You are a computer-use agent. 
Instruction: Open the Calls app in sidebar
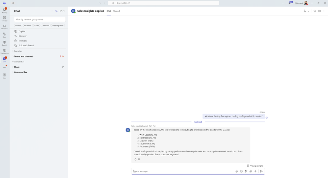tap(4, 35)
